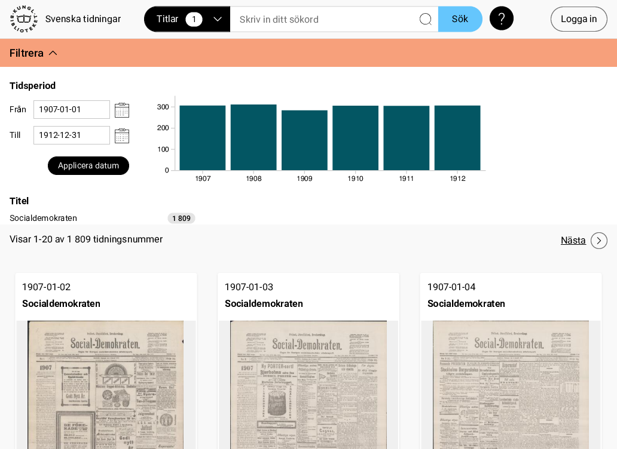Go to next page using arrow circle

tap(599, 241)
